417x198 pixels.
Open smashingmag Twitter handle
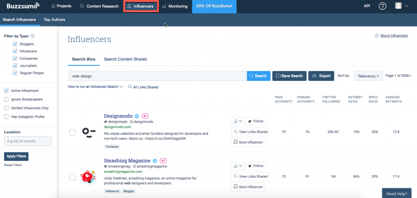click(117, 166)
